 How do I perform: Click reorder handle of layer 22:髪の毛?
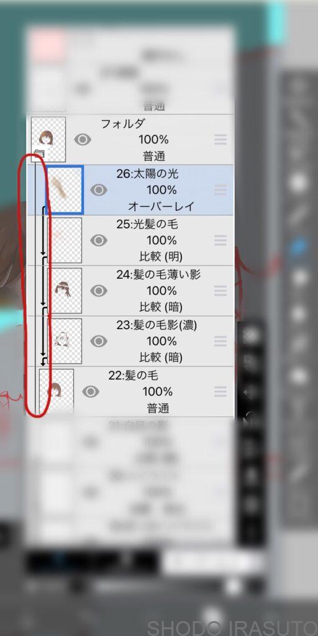pyautogui.click(x=220, y=391)
